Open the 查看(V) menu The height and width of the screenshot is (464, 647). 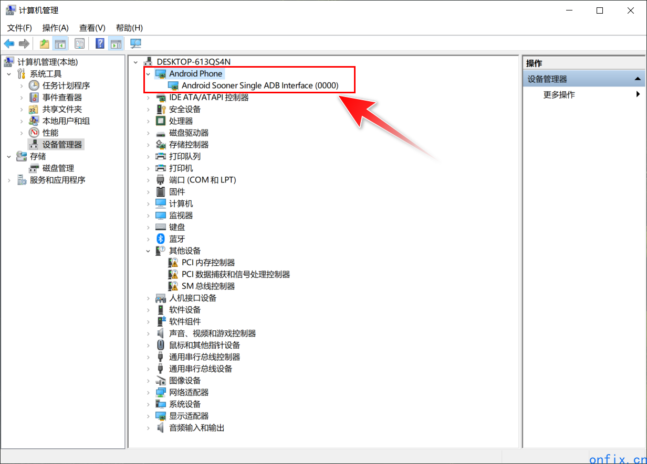(x=92, y=28)
